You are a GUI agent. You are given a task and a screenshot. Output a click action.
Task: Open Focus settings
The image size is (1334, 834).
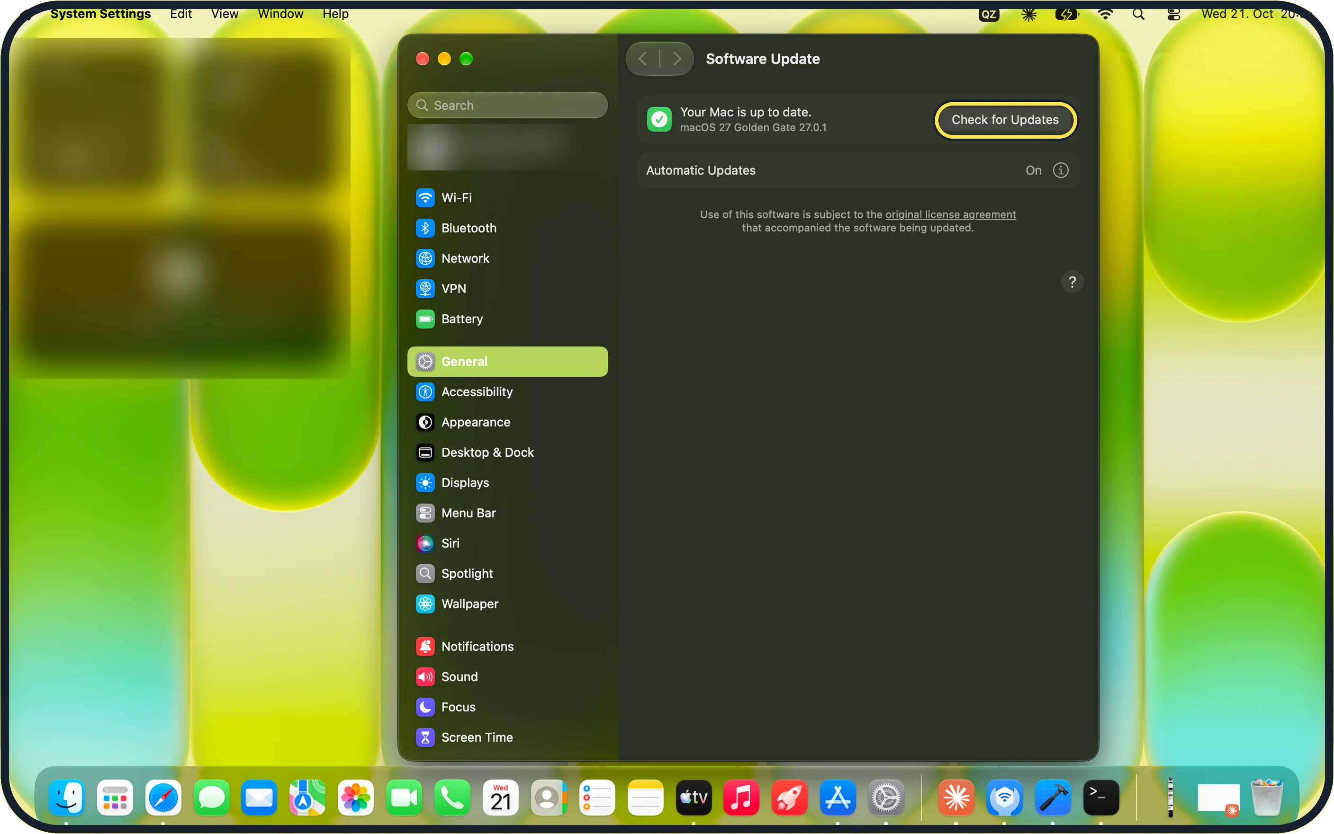pyautogui.click(x=507, y=707)
